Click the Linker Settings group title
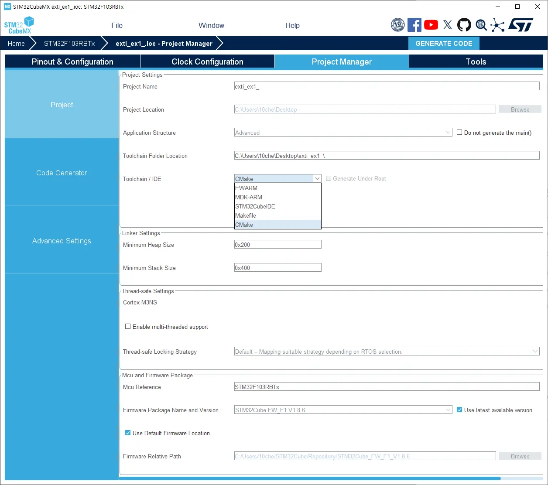 tap(141, 233)
